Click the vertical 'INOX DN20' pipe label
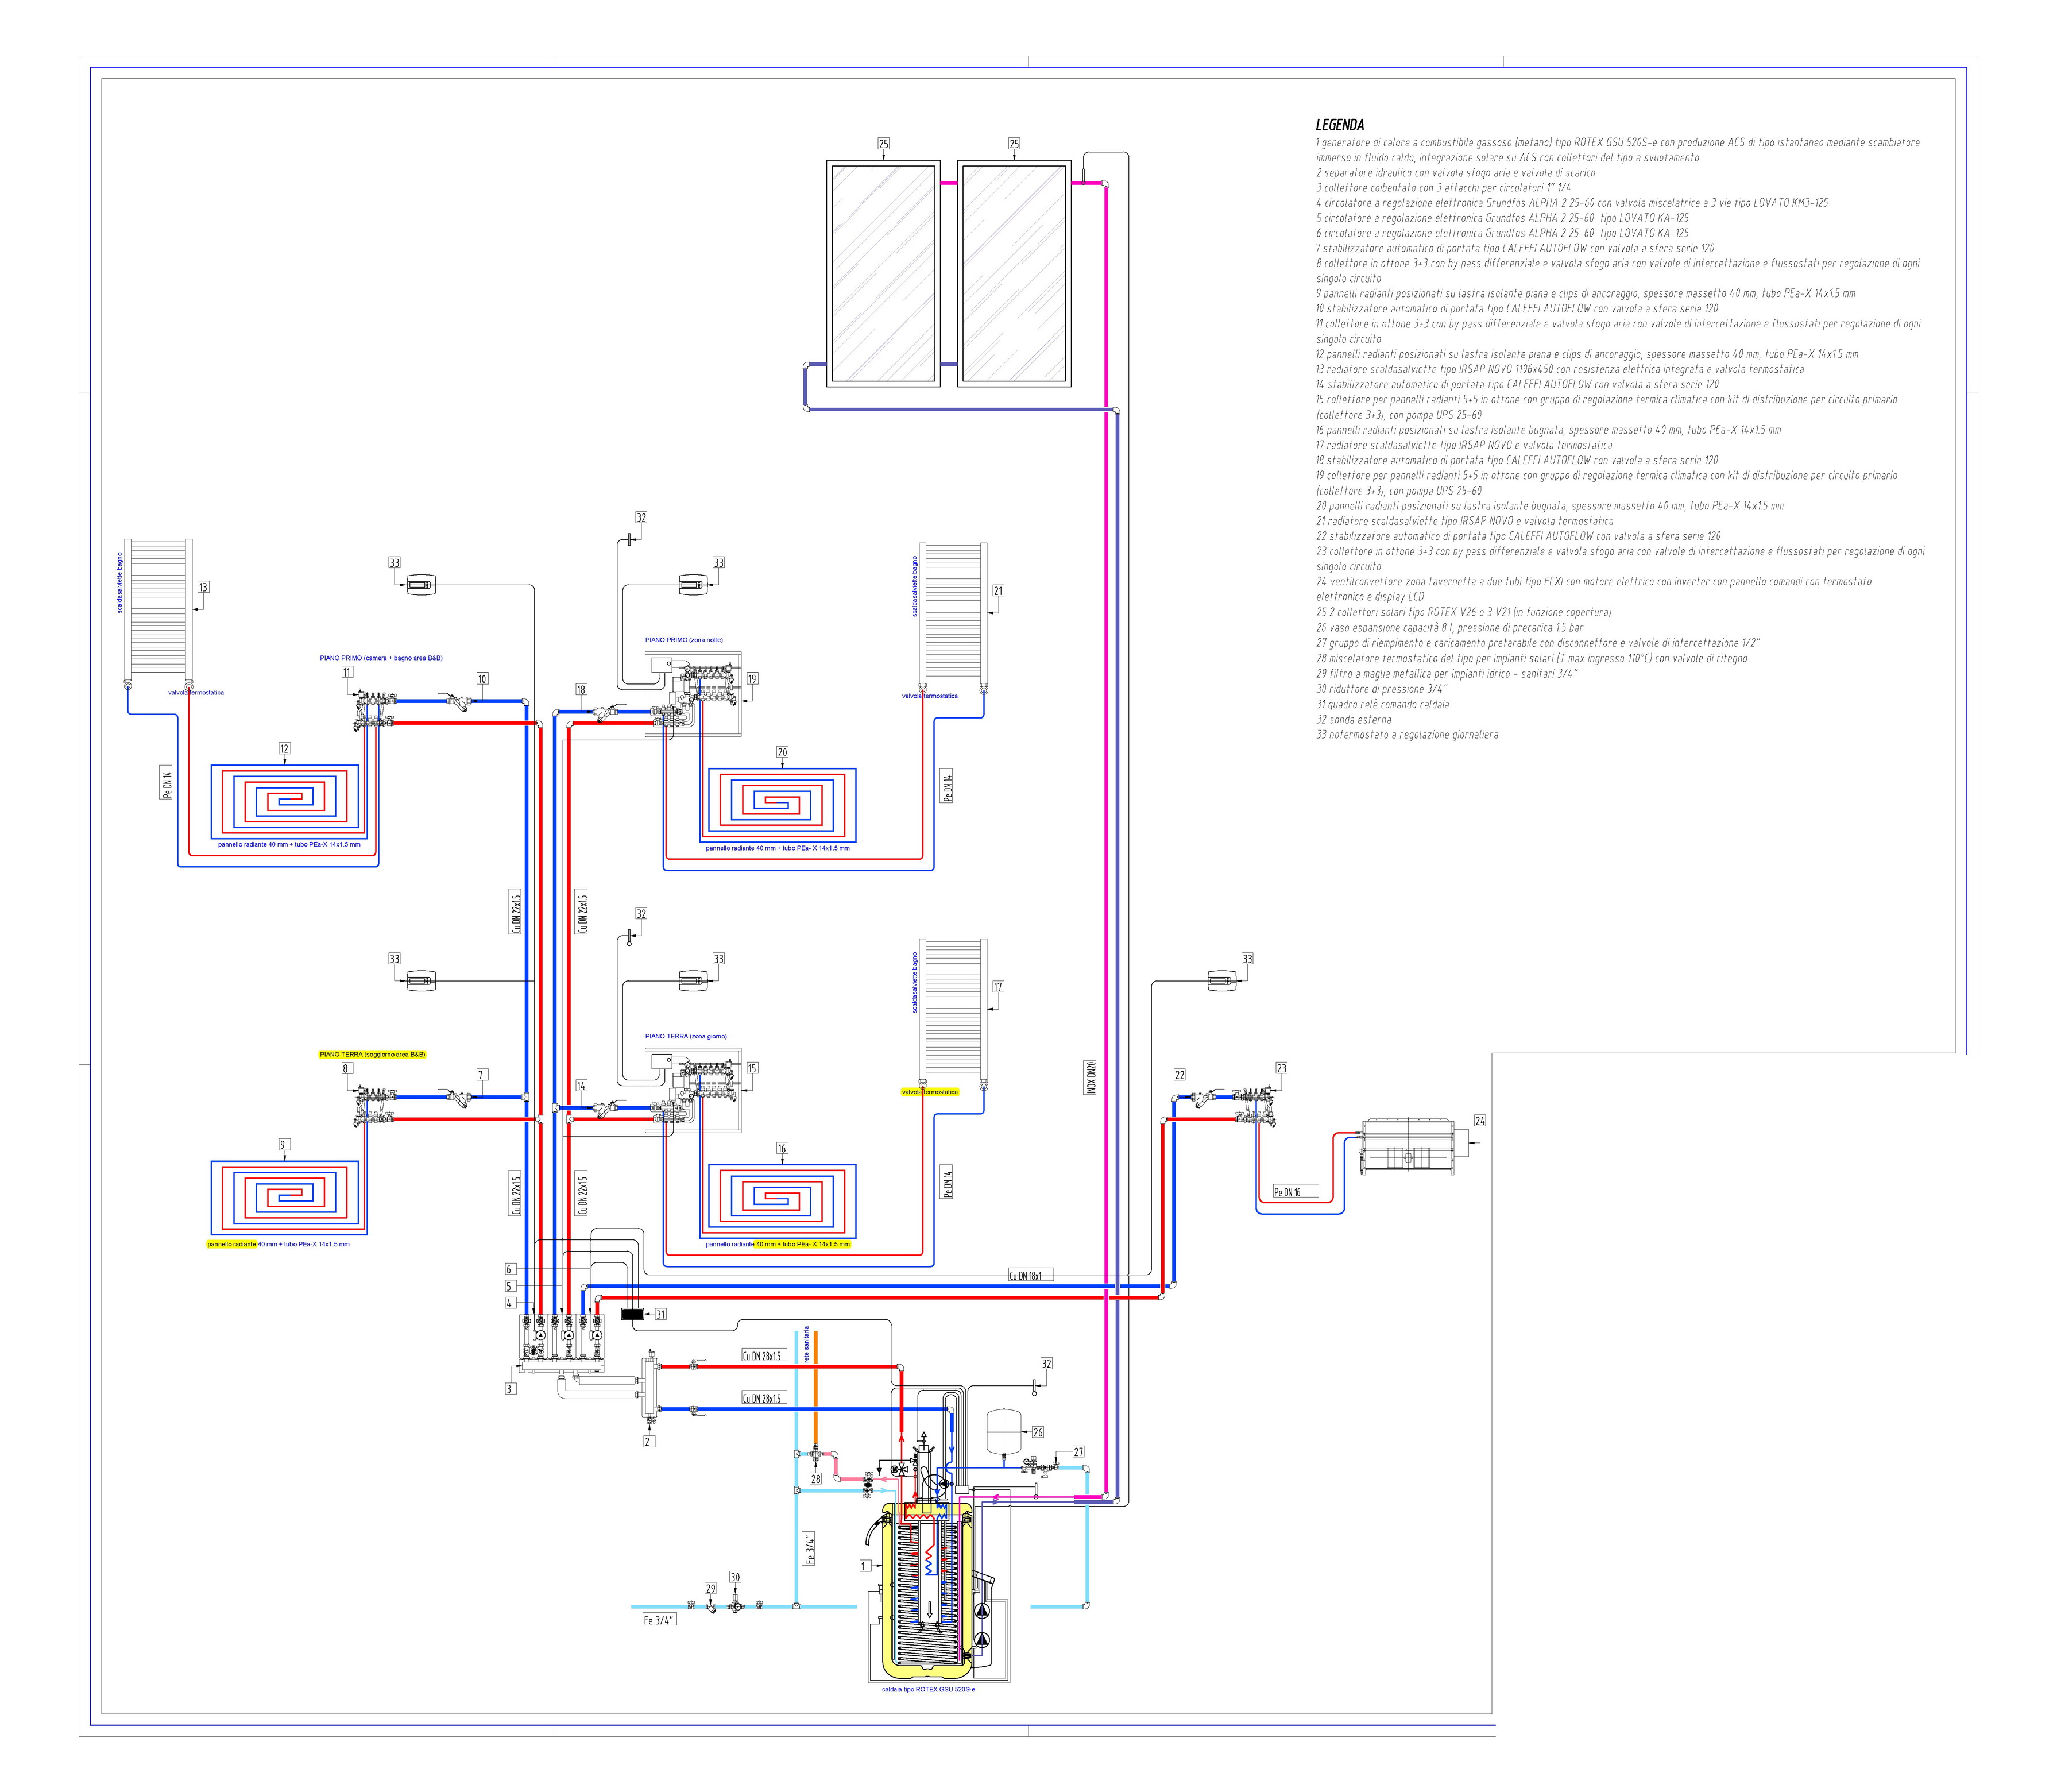Image resolution: width=2057 pixels, height=1792 pixels. [1091, 1077]
